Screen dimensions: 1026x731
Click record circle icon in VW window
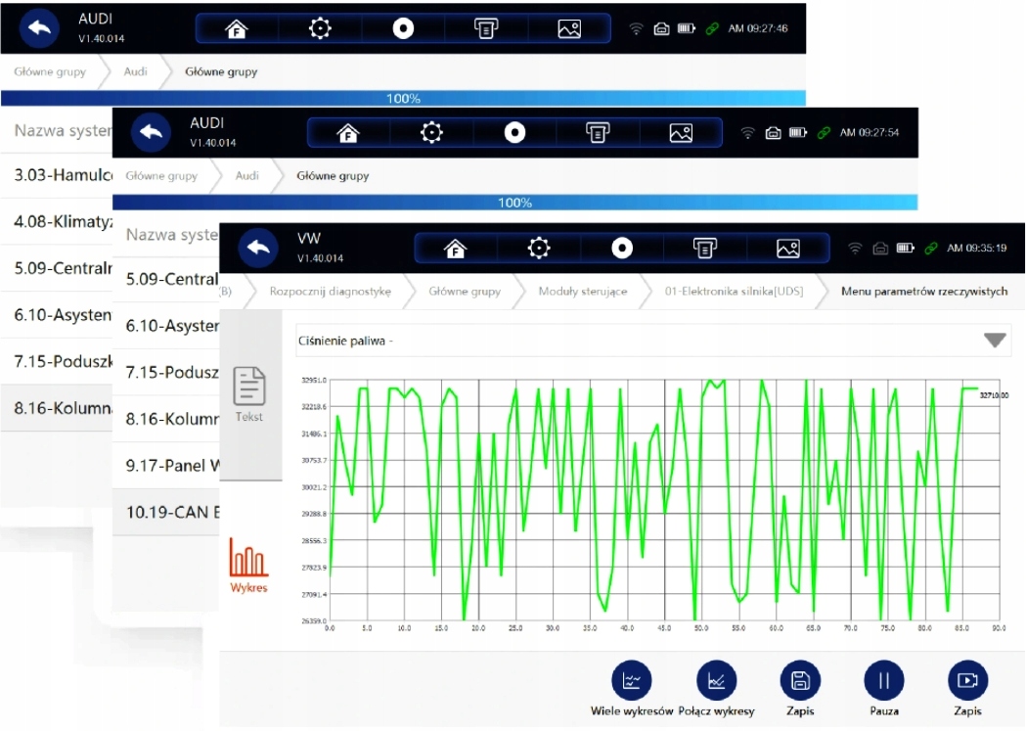(622, 248)
